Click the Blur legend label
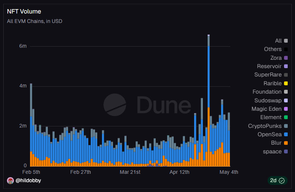Image resolution: width=295 pixels, height=192 pixels. [276, 143]
